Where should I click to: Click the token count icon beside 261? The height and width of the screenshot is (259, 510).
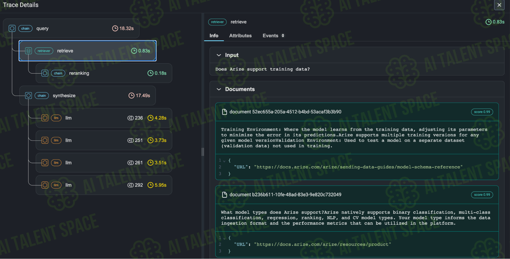pos(130,163)
